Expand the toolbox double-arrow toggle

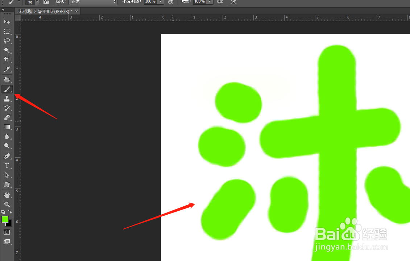pyautogui.click(x=3, y=10)
